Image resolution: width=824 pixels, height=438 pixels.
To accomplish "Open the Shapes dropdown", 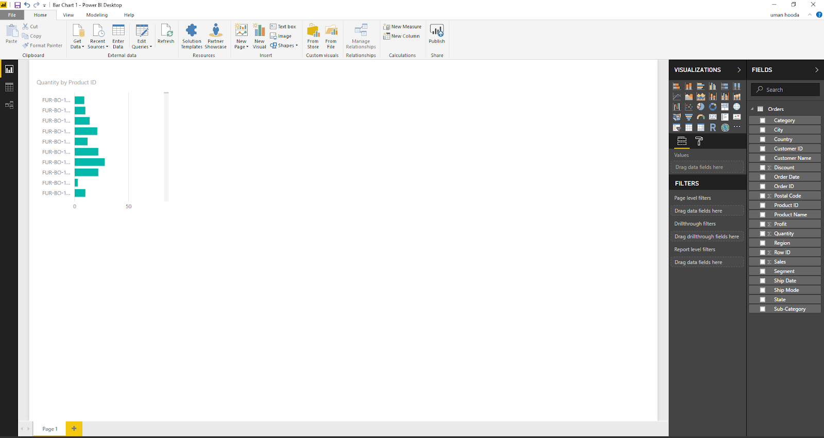I will coord(284,45).
